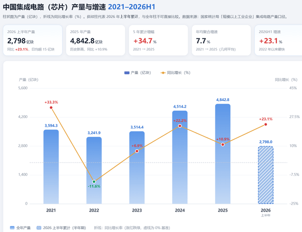
Task: Open the 5 年累计增幅 +34.7% card
Action: (159, 40)
